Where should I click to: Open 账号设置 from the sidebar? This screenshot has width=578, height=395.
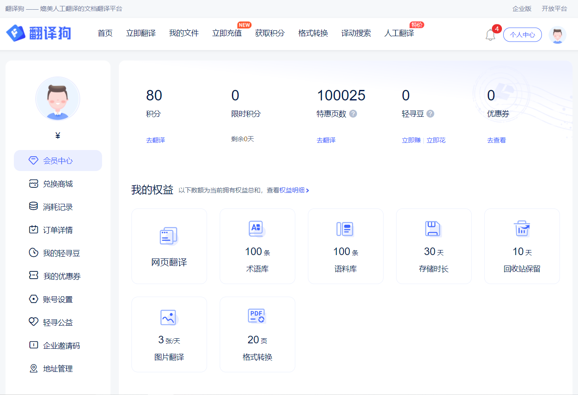tap(58, 300)
